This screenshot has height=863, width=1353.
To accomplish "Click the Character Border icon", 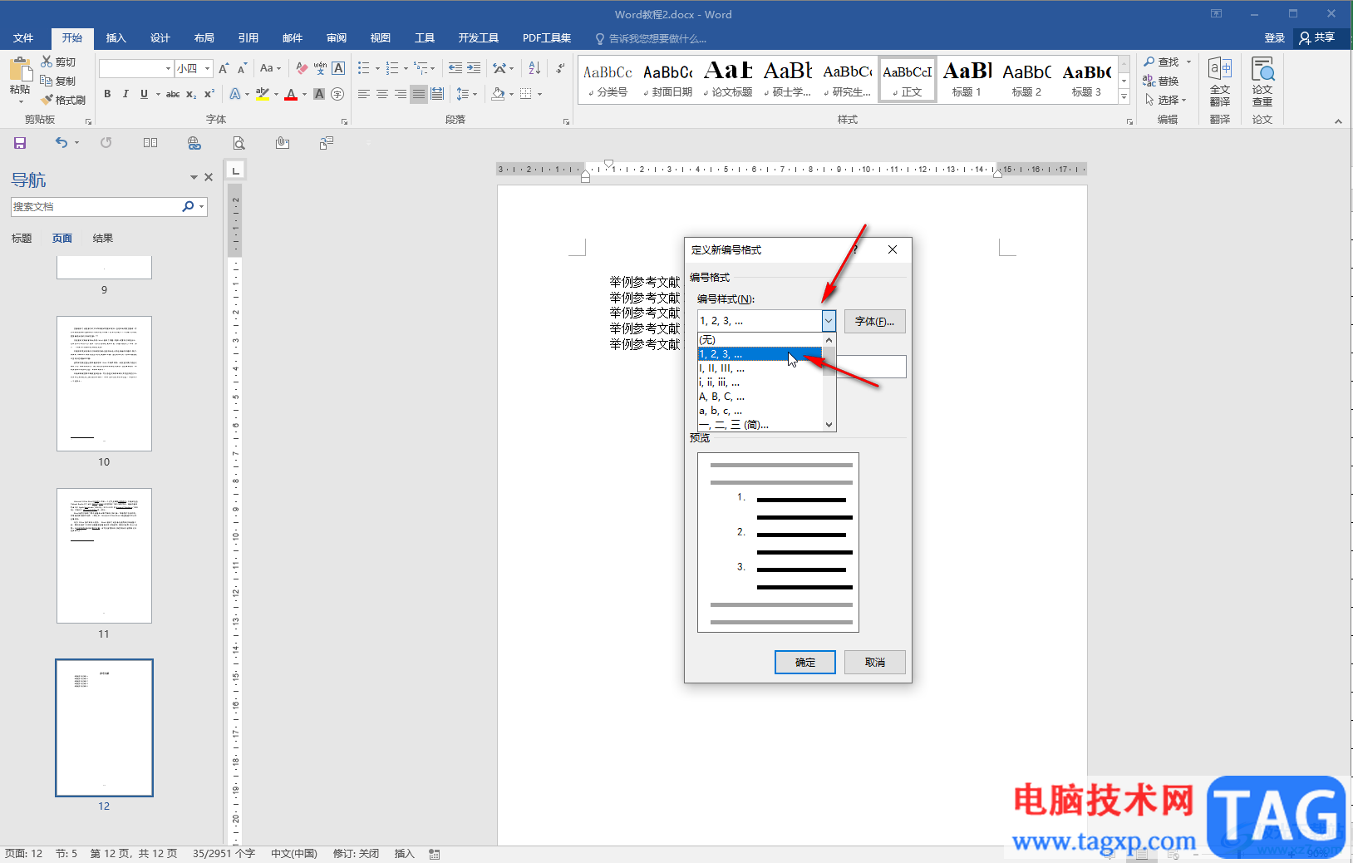I will coord(338,68).
